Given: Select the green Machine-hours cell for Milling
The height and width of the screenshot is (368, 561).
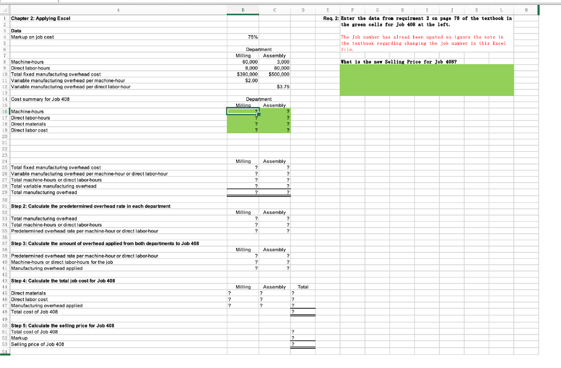Looking at the screenshot, I should click(243, 111).
